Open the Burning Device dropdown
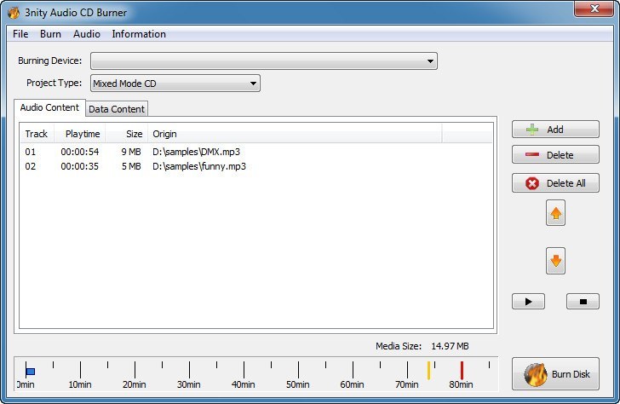Screen dimensions: 620x404 pyautogui.click(x=264, y=61)
